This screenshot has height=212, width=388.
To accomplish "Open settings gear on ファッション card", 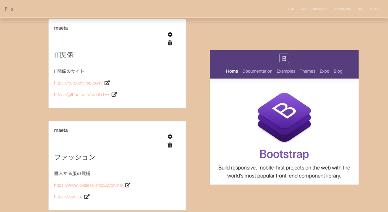I will (170, 137).
